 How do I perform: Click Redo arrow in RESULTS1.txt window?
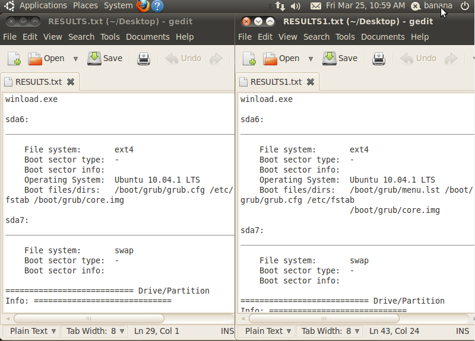(x=451, y=59)
